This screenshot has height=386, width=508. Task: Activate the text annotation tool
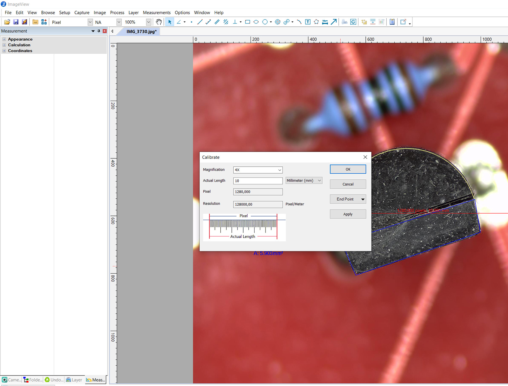point(308,22)
